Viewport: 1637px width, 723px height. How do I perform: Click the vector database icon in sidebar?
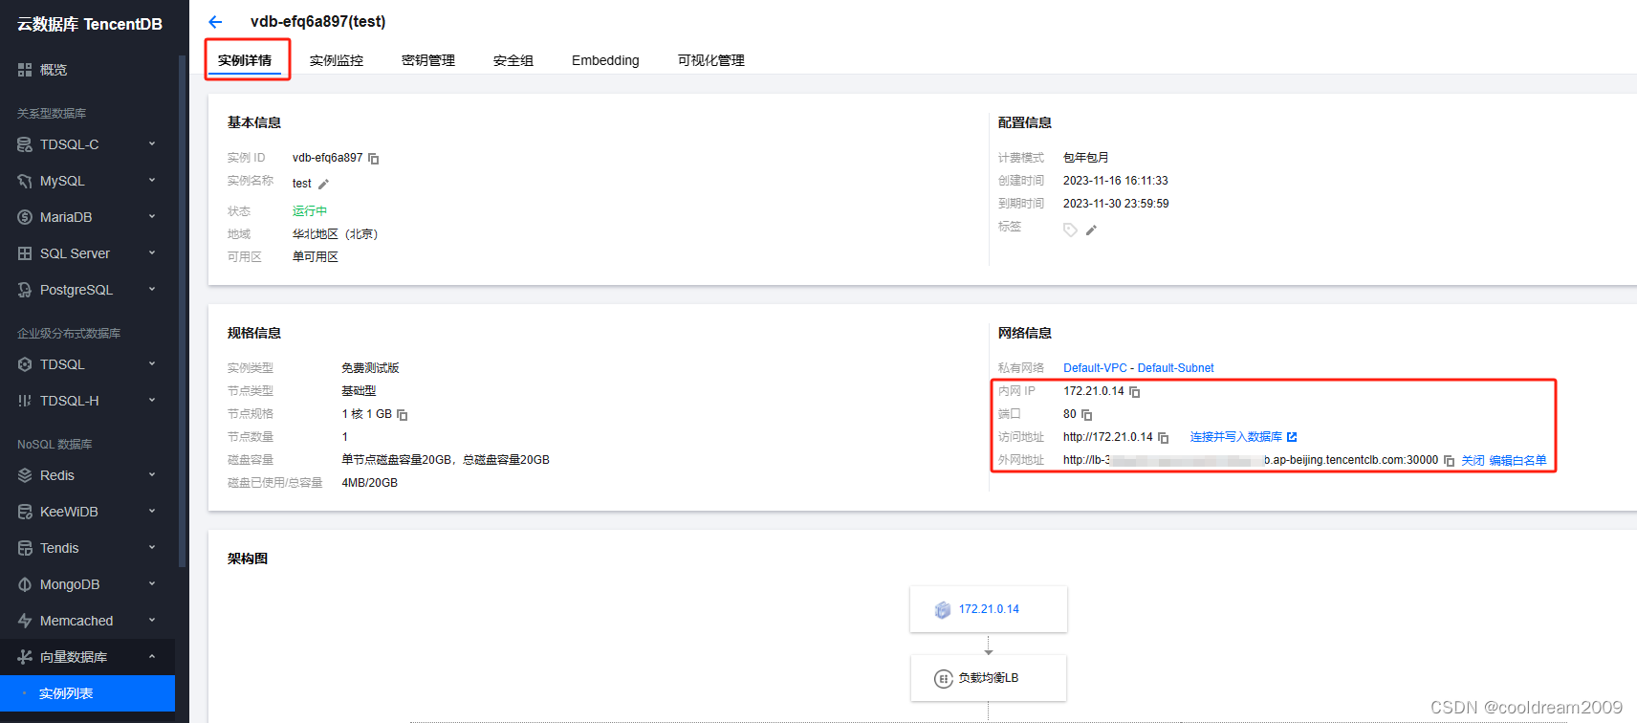25,657
